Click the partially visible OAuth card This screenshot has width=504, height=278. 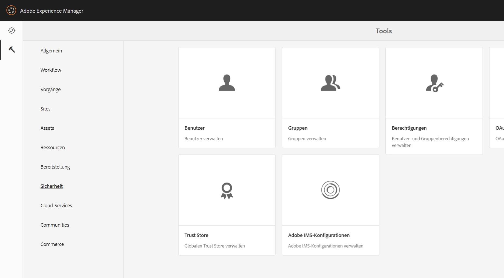[x=497, y=98]
